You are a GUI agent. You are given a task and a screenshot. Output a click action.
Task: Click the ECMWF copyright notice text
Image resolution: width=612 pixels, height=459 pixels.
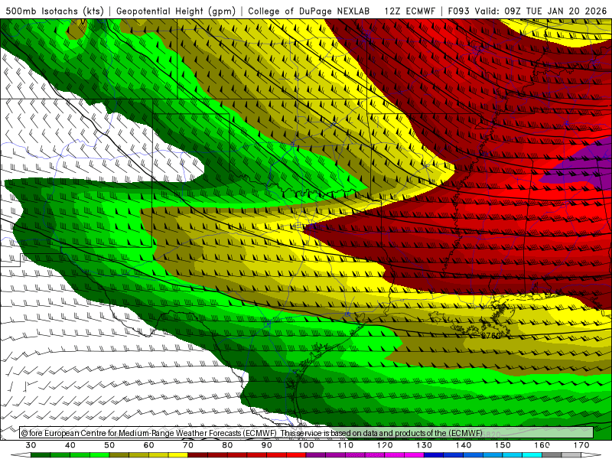(x=252, y=433)
